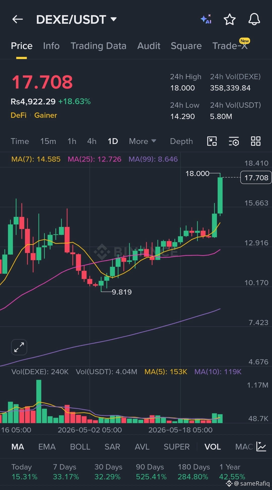Set a price alert via bell icon

coord(254,19)
